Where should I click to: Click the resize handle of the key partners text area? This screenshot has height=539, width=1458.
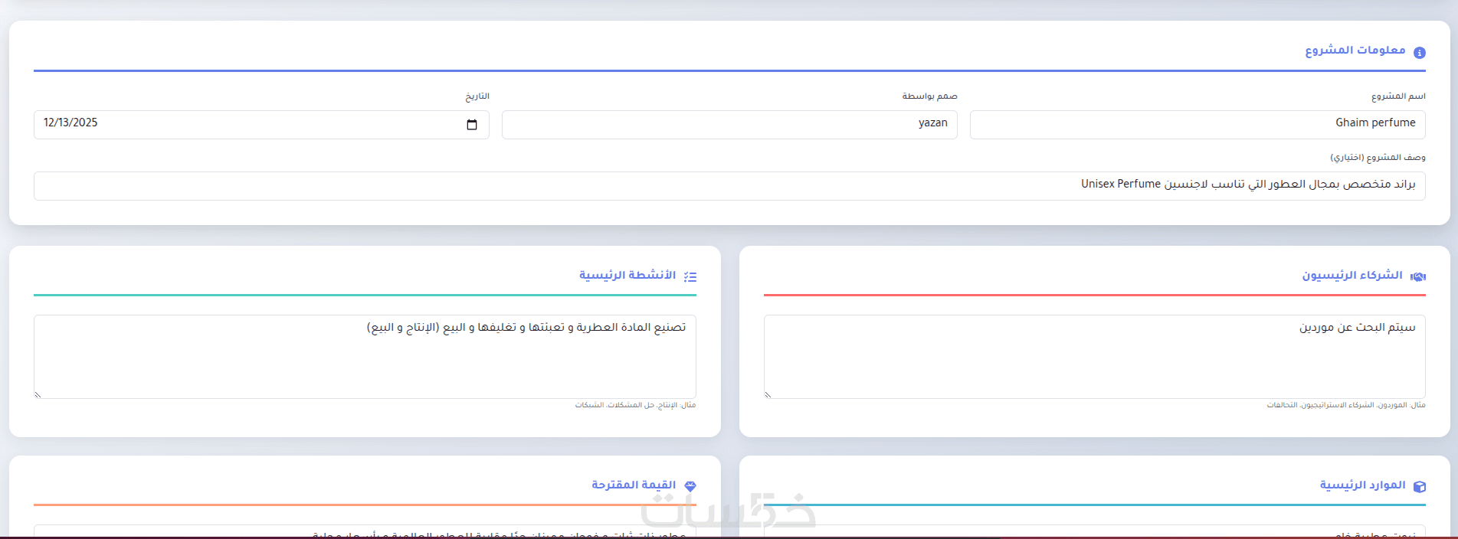click(768, 394)
